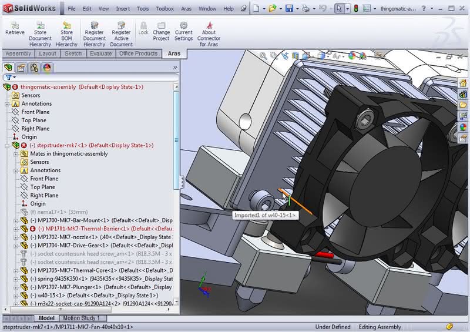Viewport: 470px width, 332px height.
Task: Click the yellow tag status bar icon
Action: (449, 327)
